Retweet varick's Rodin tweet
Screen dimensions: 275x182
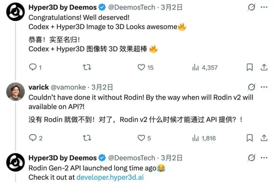pos(87,138)
